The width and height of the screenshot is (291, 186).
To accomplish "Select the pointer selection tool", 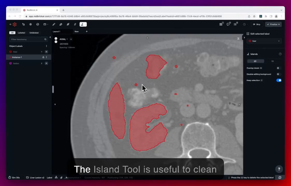I will click(23, 24).
